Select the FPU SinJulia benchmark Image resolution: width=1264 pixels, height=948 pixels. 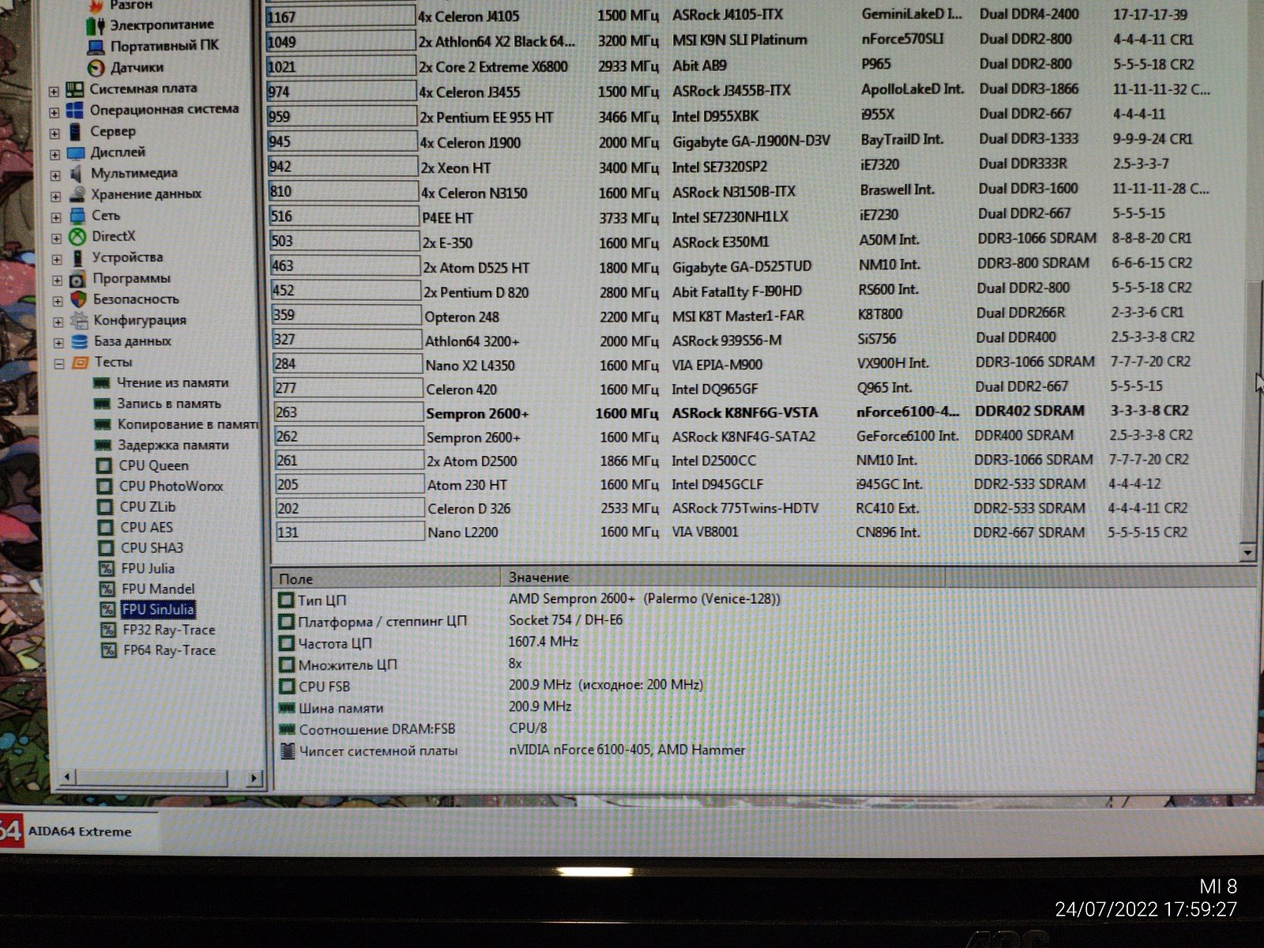click(159, 609)
